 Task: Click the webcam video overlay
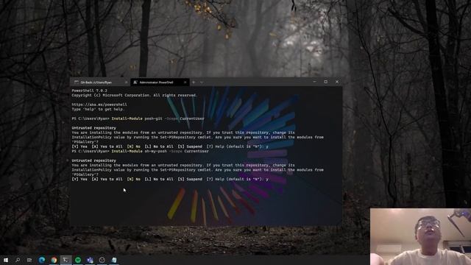[x=420, y=237]
